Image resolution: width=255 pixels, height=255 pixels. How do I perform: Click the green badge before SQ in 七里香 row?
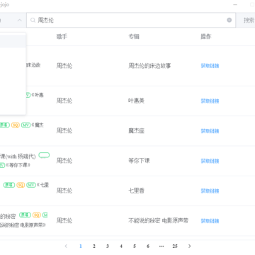click(9, 185)
